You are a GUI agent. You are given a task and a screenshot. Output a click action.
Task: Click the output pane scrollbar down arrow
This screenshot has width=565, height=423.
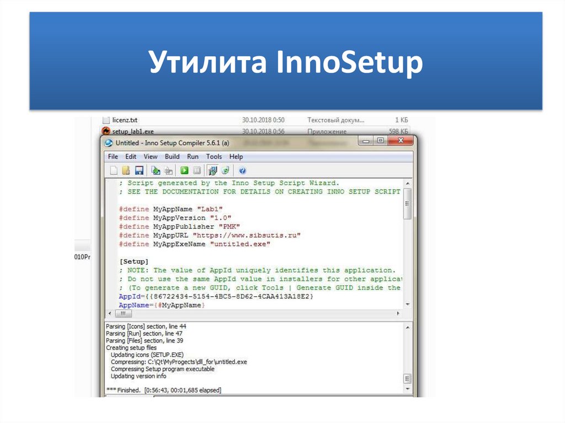tap(408, 389)
